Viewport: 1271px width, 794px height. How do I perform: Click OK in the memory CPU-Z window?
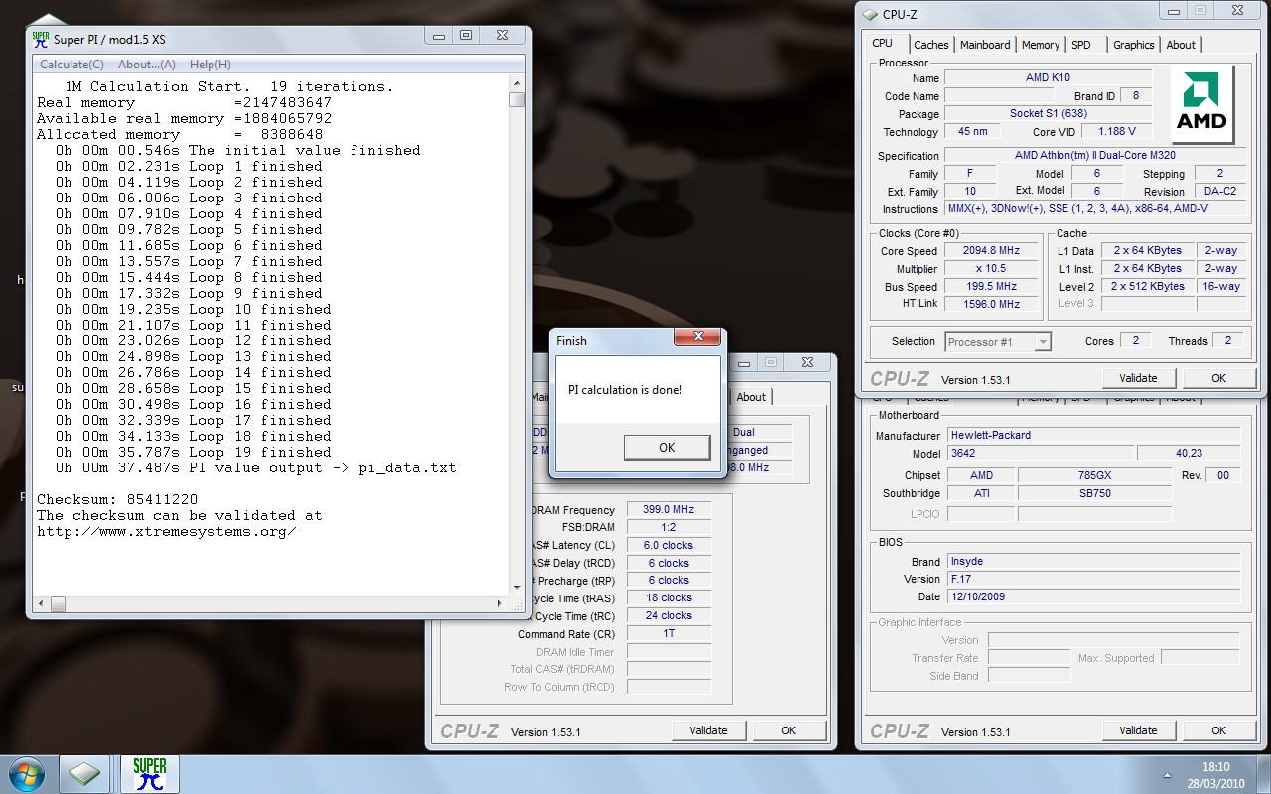coord(788,730)
